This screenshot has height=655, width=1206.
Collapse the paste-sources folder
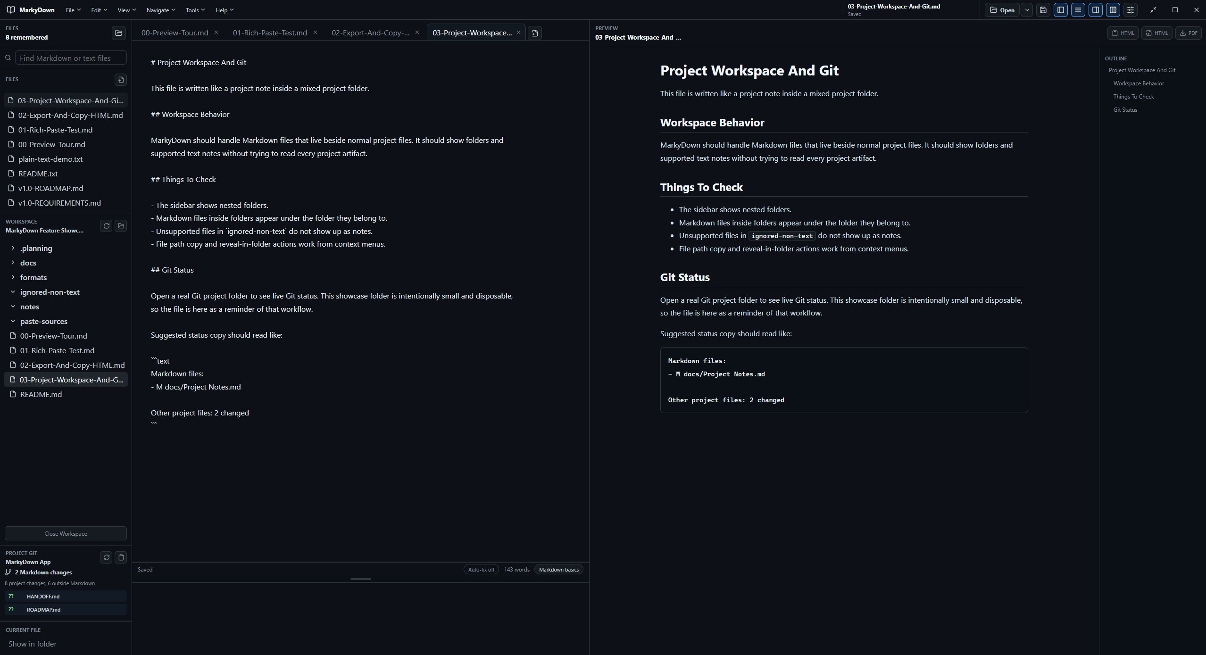point(13,321)
